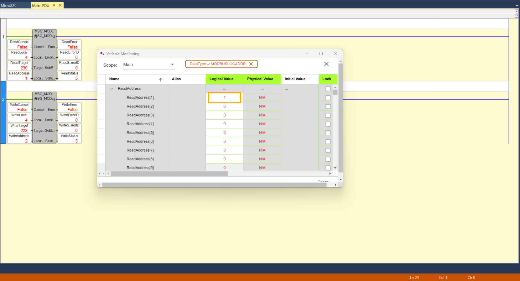Switch to the Micro820 tab
Screen dimensions: 520x281
point(9,5)
